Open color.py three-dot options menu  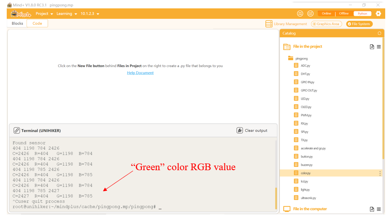point(380,174)
